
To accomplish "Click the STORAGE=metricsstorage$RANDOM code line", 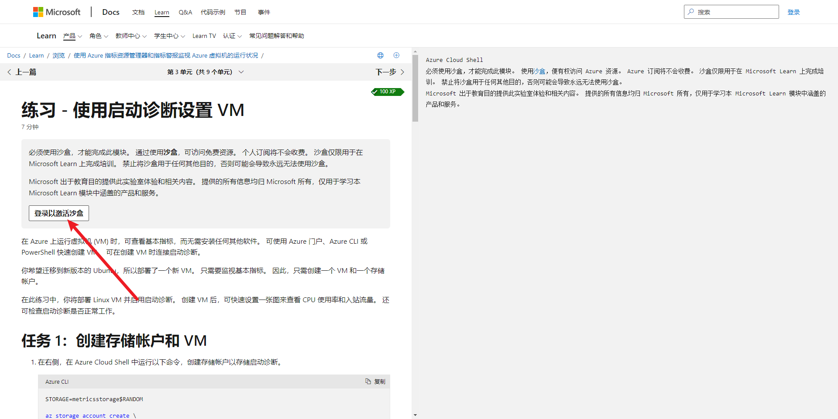I will (x=94, y=399).
